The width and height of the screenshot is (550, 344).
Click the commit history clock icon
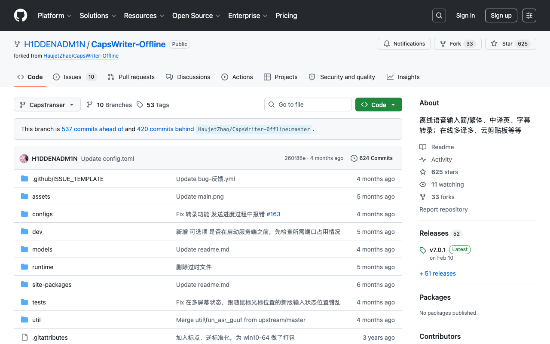354,158
